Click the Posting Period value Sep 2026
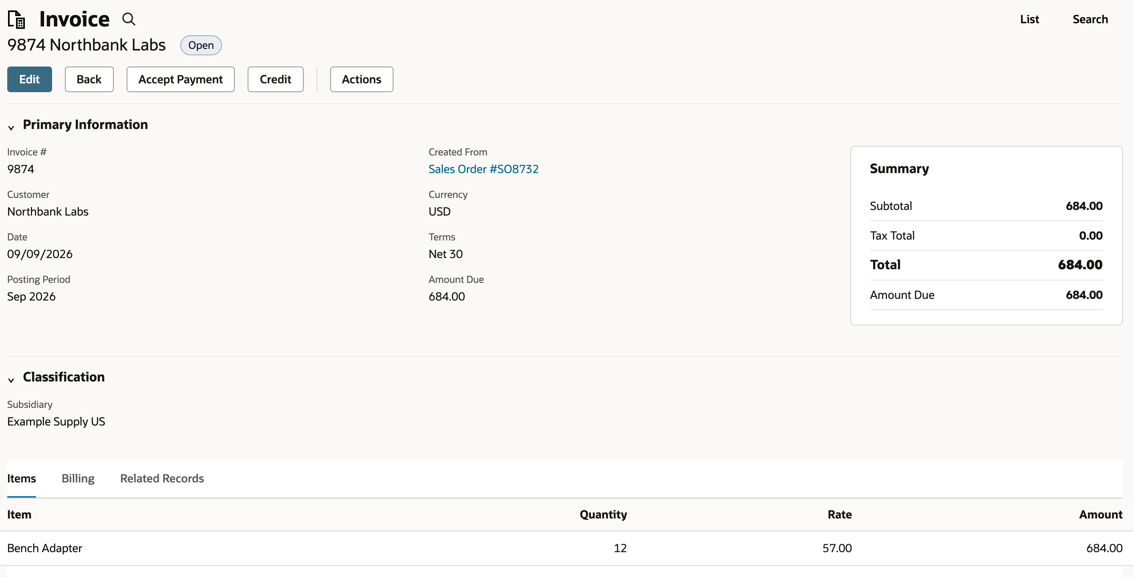This screenshot has height=577, width=1134. [x=31, y=297]
